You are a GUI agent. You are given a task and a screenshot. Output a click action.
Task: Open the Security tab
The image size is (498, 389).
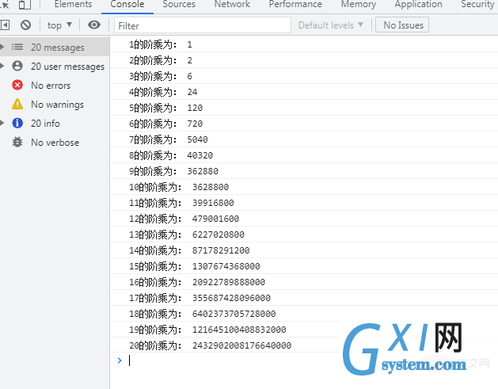pyautogui.click(x=477, y=5)
